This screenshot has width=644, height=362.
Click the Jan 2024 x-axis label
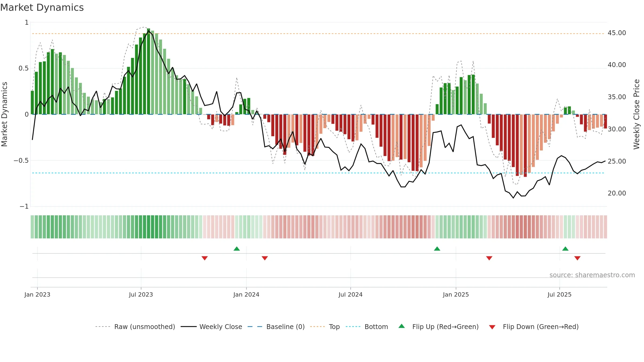click(246, 294)
